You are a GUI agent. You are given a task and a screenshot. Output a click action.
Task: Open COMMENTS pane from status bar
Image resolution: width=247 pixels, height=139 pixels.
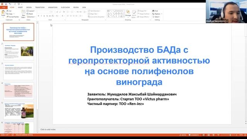[x=194, y=135]
